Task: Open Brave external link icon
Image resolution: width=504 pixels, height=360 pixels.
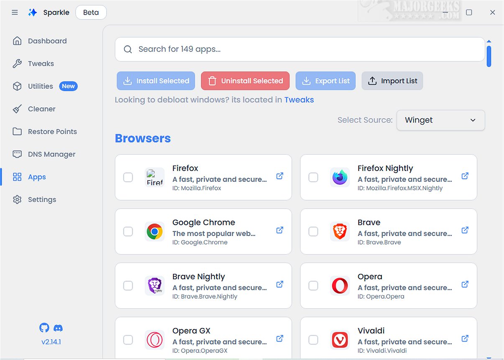Action: (465, 230)
